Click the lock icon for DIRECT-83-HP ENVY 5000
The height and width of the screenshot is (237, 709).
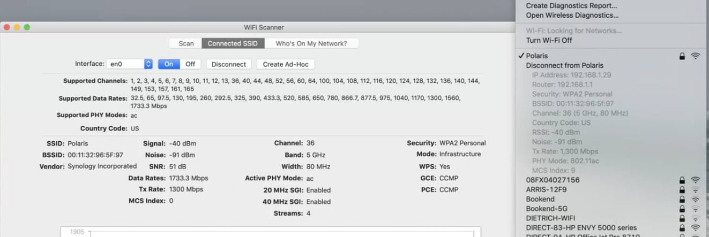682,228
